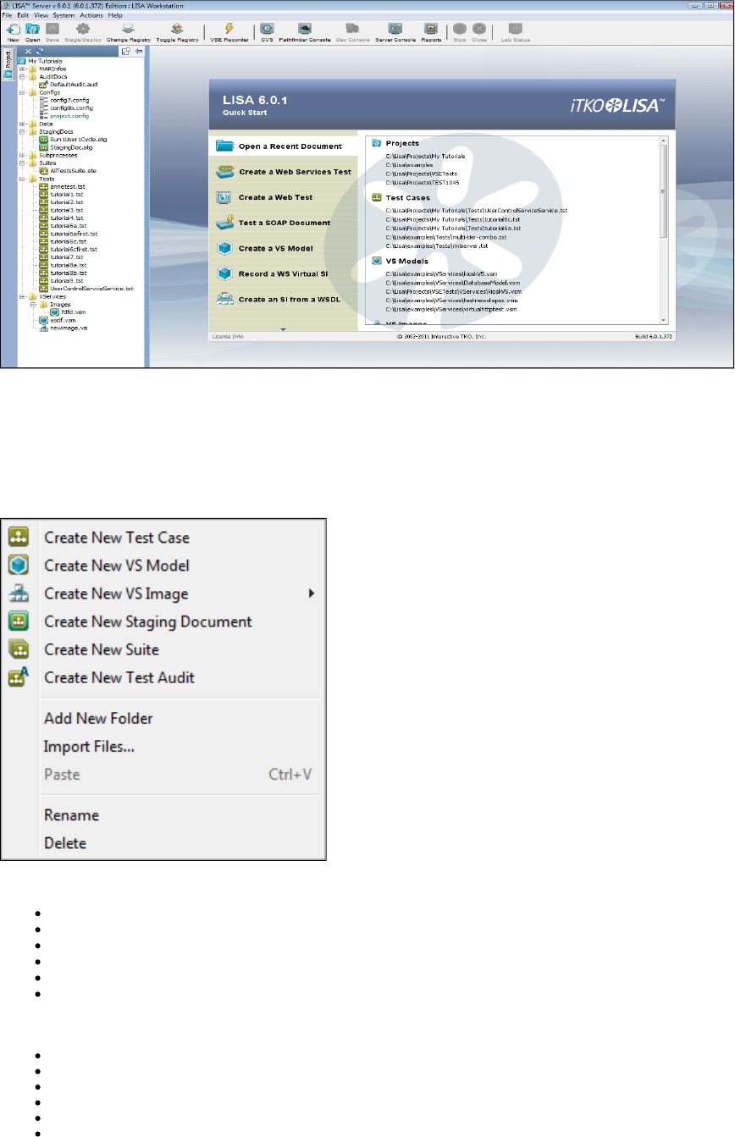Click Create a Web Test

point(275,197)
